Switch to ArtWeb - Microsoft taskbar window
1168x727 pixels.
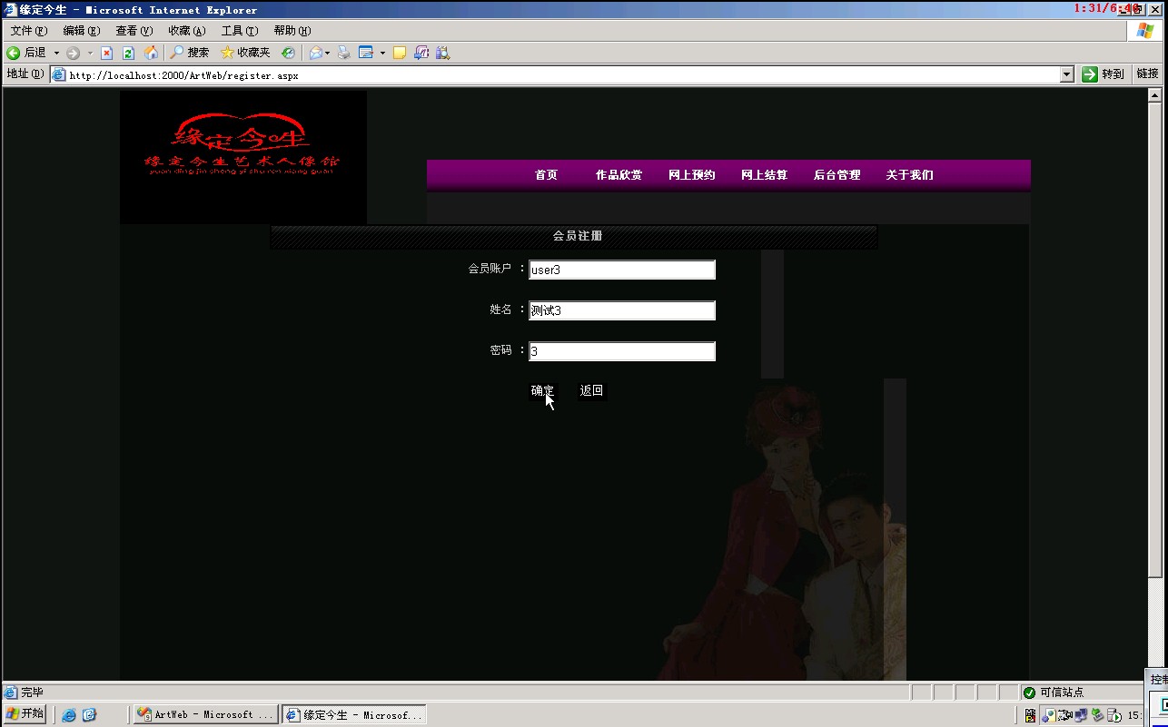[205, 715]
